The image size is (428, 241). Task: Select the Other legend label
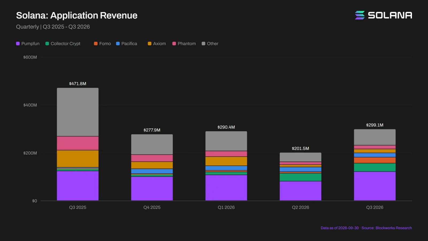(213, 44)
